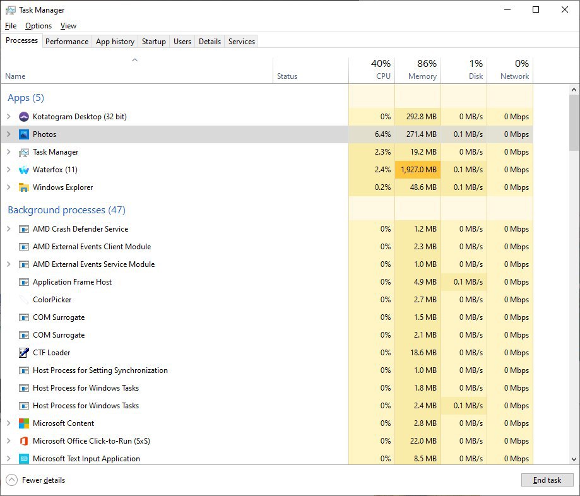Viewport: 580px width, 496px height.
Task: Click the Apps (5) group heading
Action: coord(26,98)
